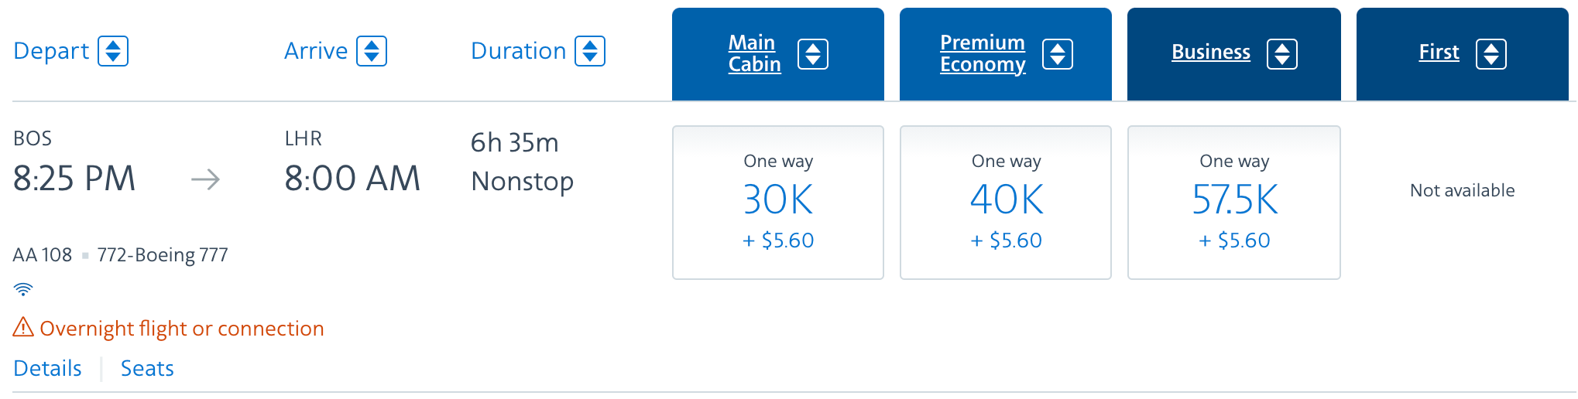Select the 40K Premium Economy fare
Screen dimensions: 1578x399
click(x=1006, y=203)
